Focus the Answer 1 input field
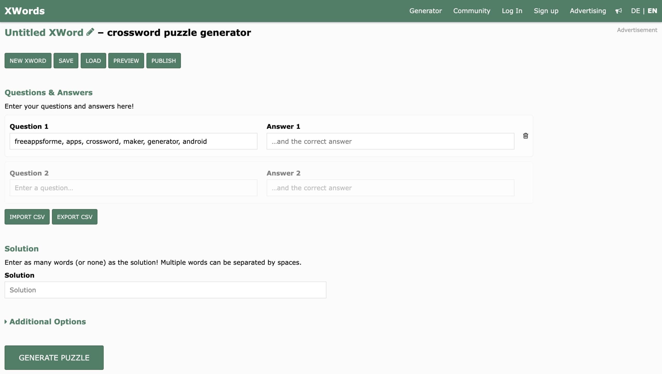Image resolution: width=662 pixels, height=374 pixels. (390, 141)
